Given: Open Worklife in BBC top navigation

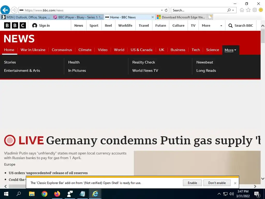Looking at the screenshot, I should tap(125, 26).
